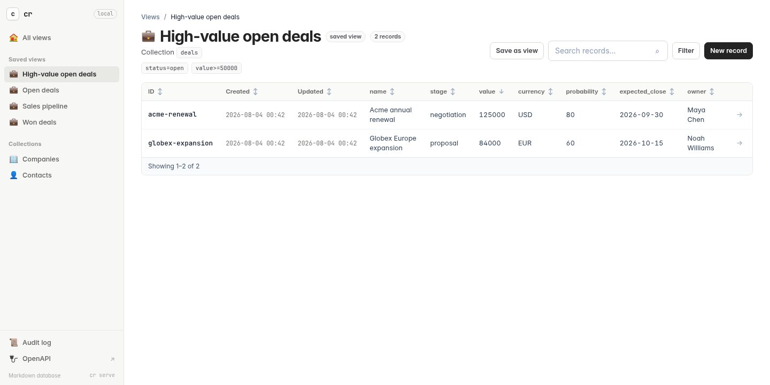Open the Contacts collection
The image size is (770, 385).
point(61,175)
